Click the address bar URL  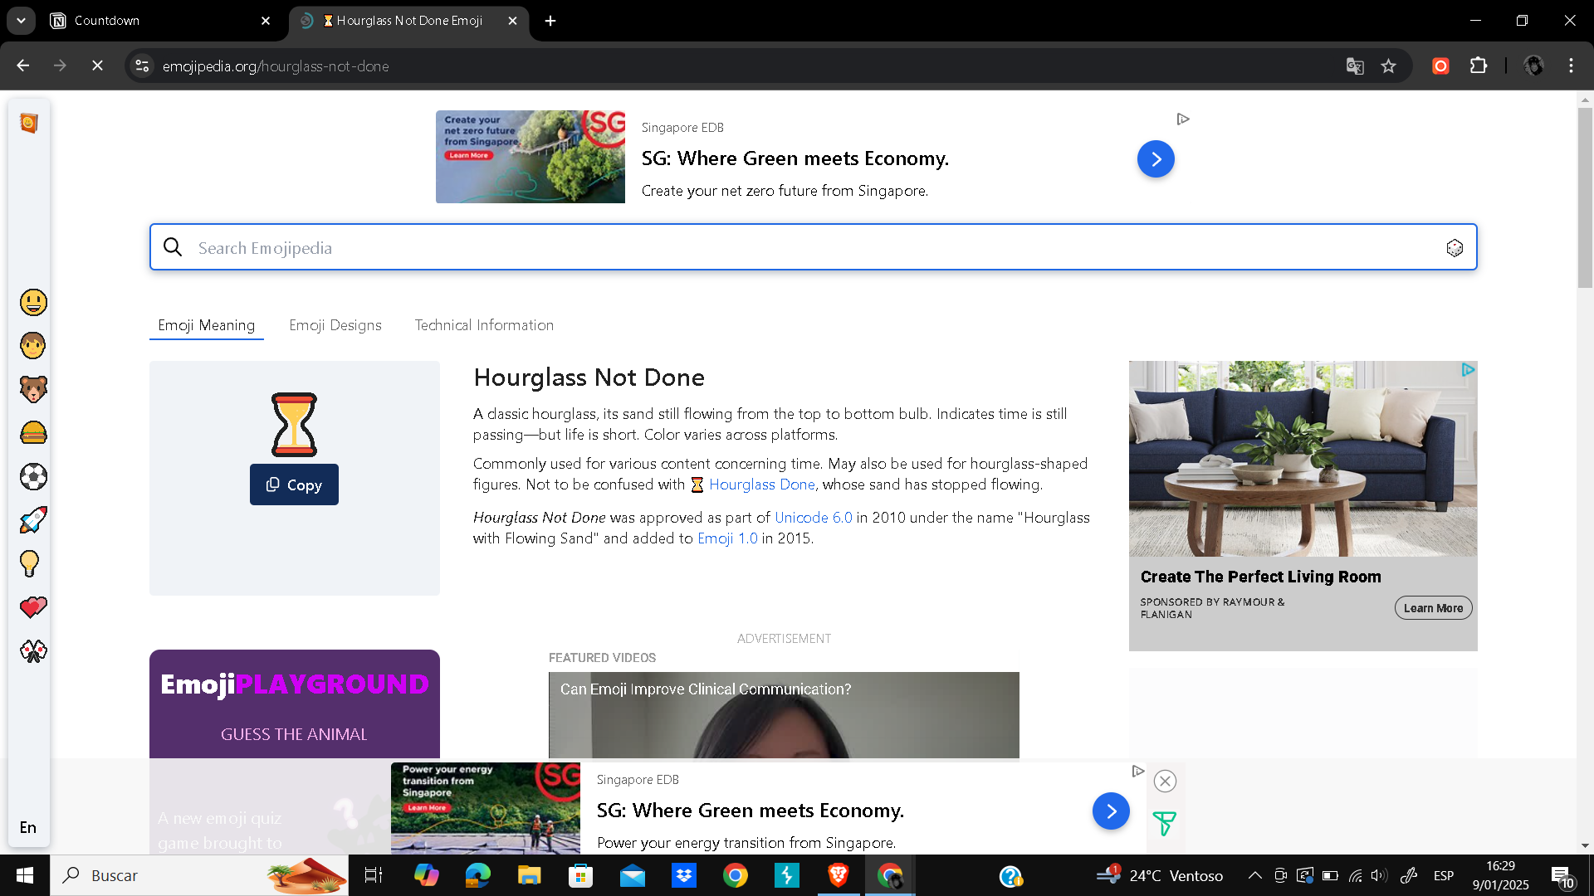[276, 66]
